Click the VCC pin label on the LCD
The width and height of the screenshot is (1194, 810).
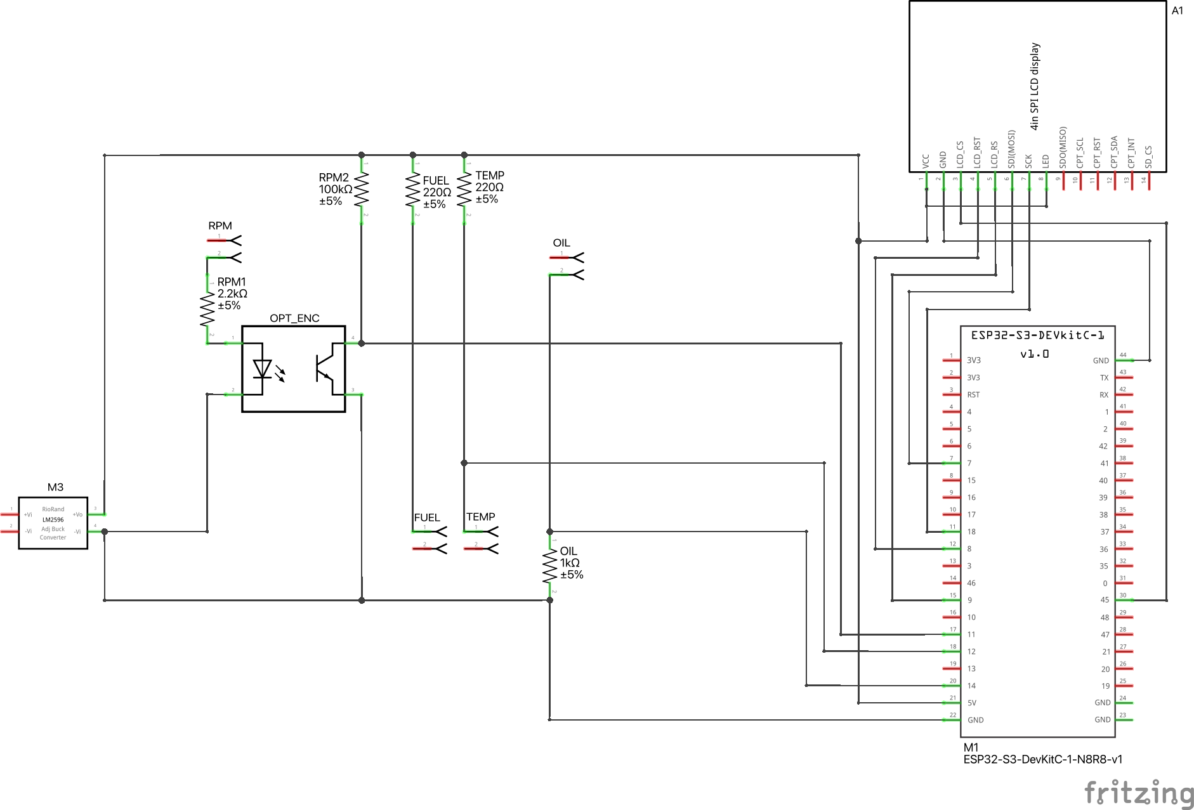coord(926,161)
